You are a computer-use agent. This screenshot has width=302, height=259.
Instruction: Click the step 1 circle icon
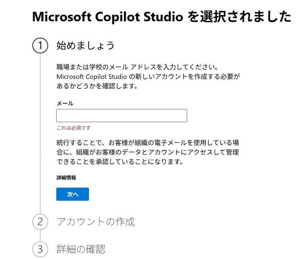click(x=40, y=45)
